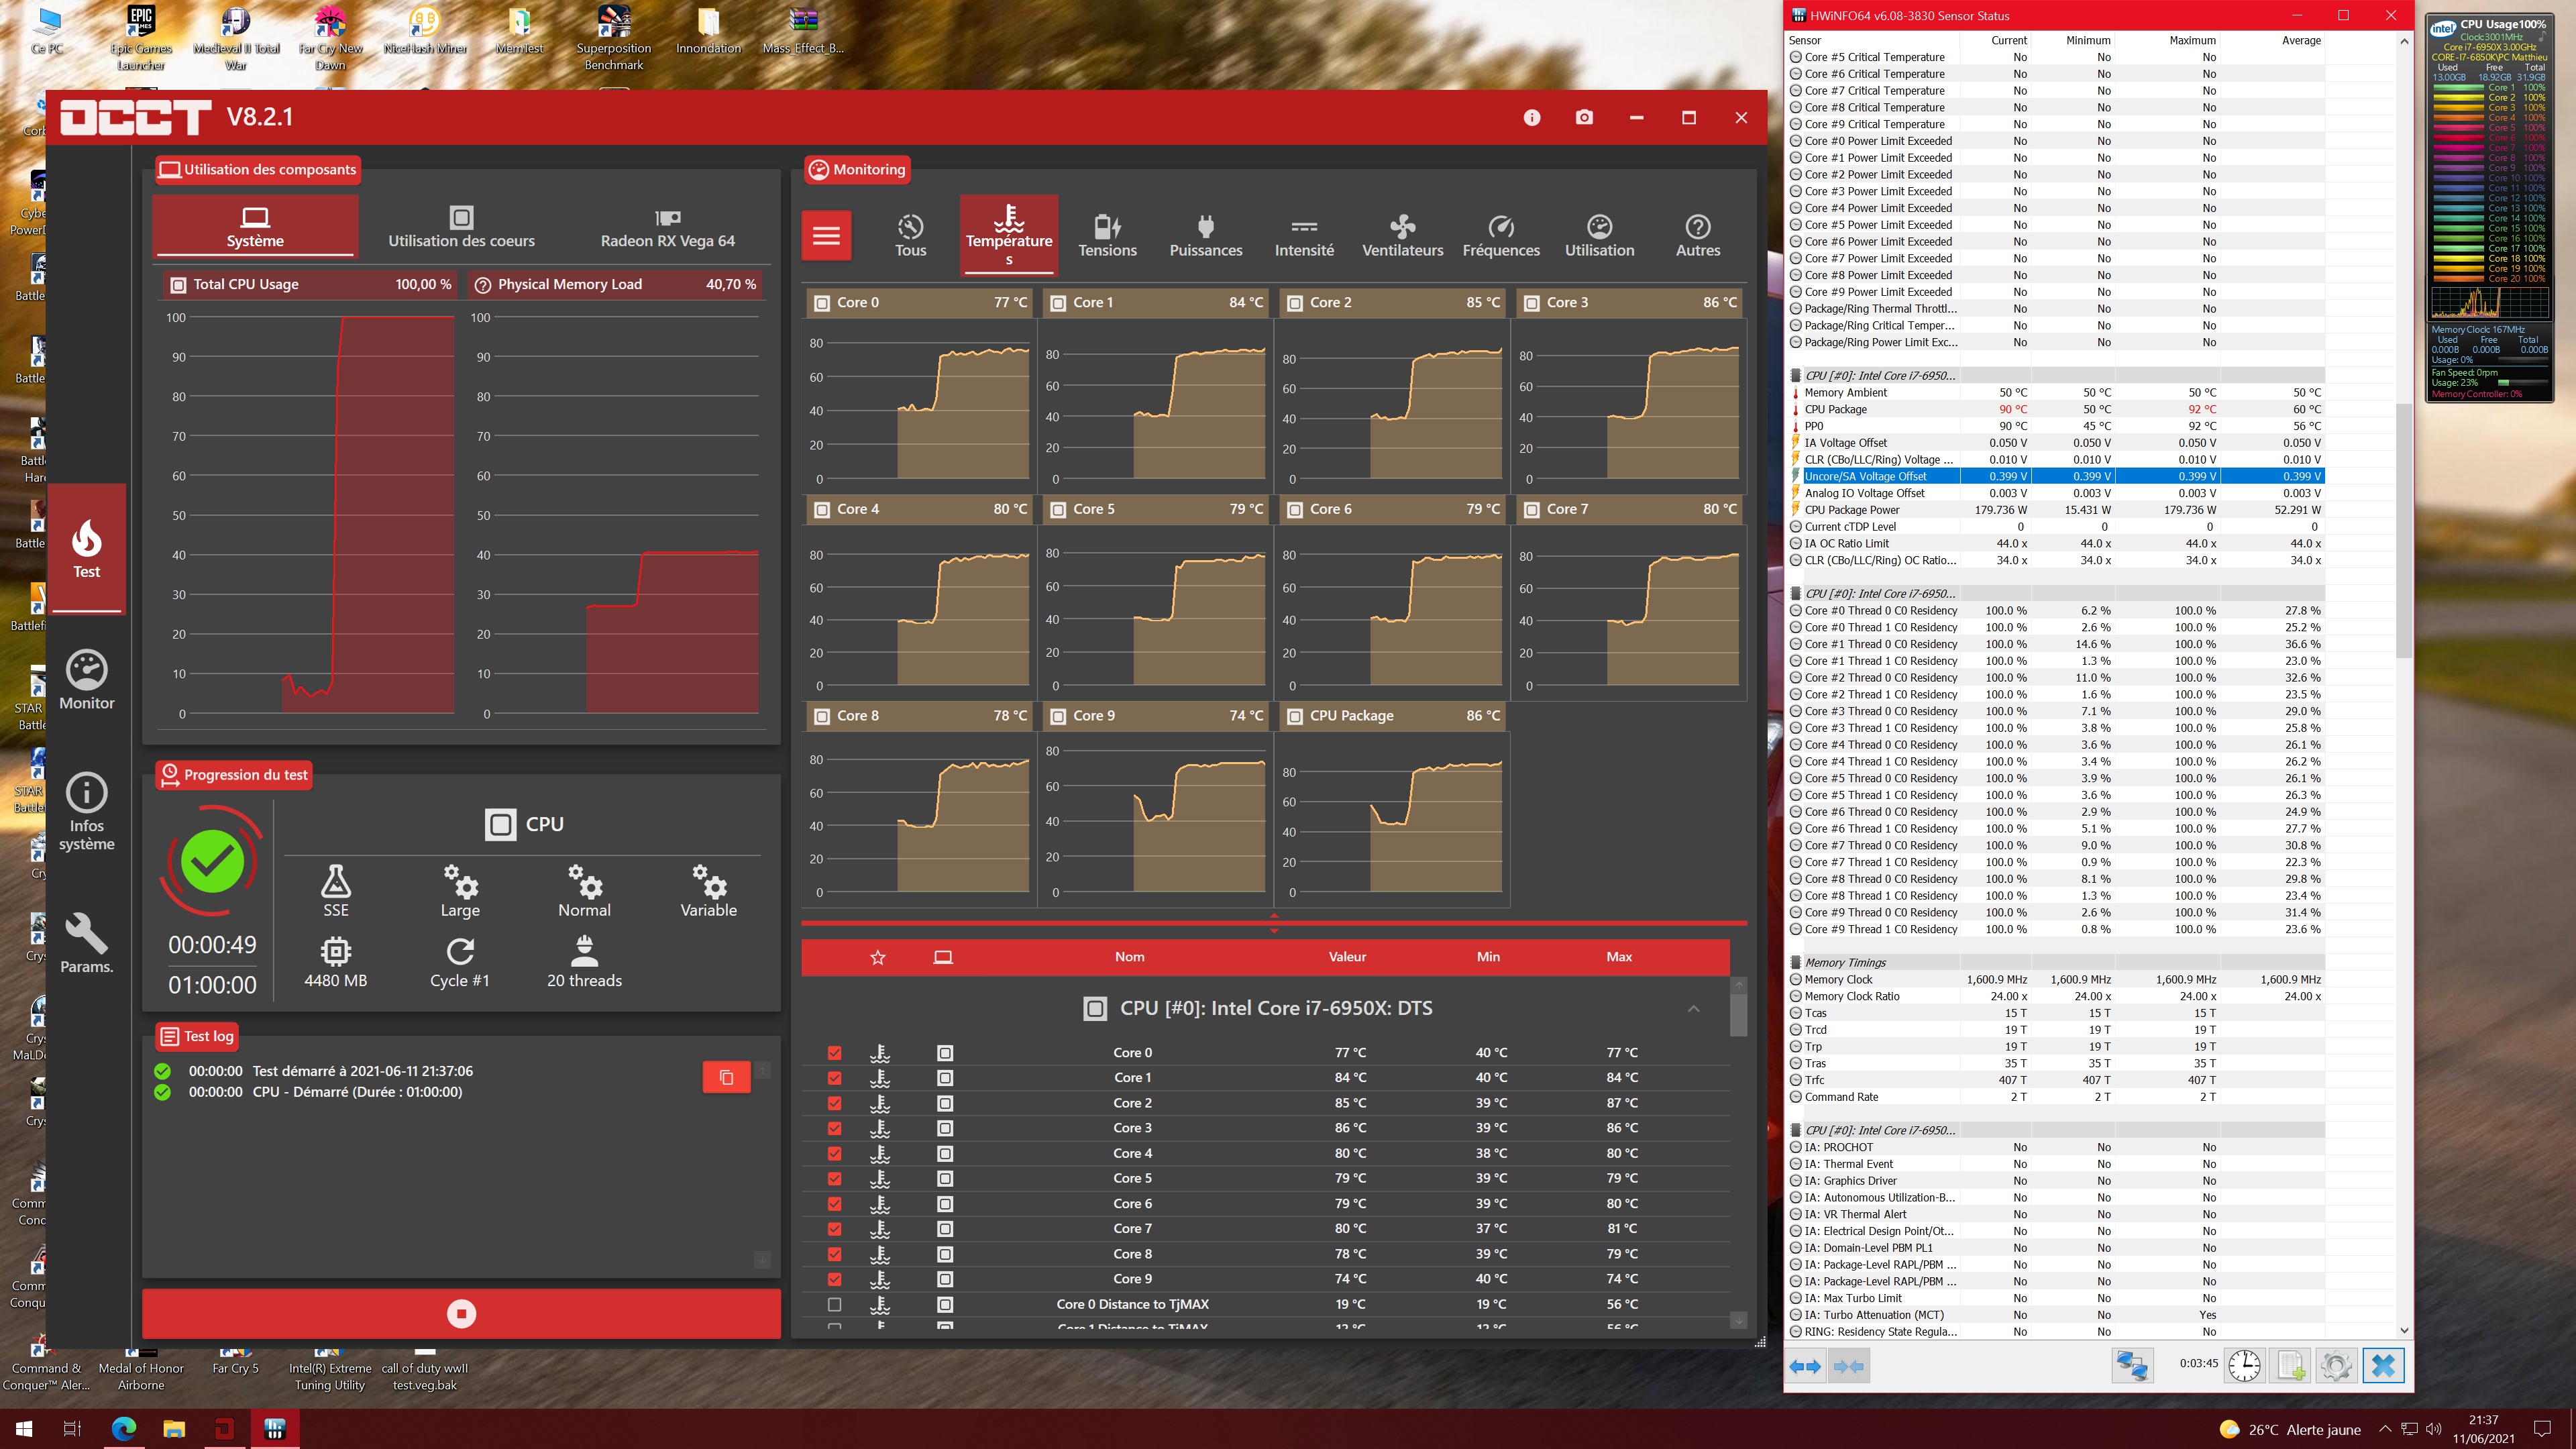Click the monitoring hamburger menu button
Viewport: 2576px width, 1449px height.
pos(826,235)
